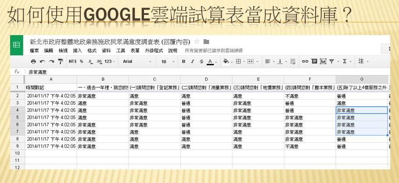Screen dimensions: 399x183
Task: Open the input tools 注 dropdown
Action: 363,61
